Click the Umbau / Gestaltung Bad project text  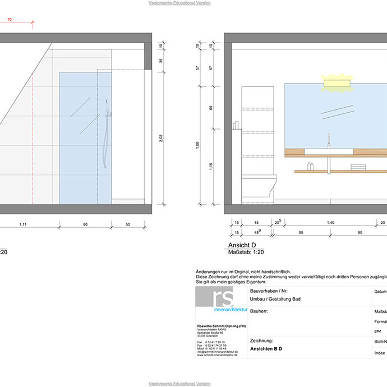pyautogui.click(x=274, y=299)
